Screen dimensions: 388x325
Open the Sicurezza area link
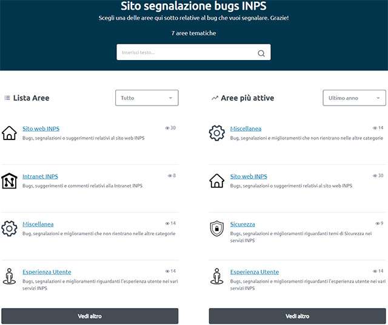click(242, 224)
